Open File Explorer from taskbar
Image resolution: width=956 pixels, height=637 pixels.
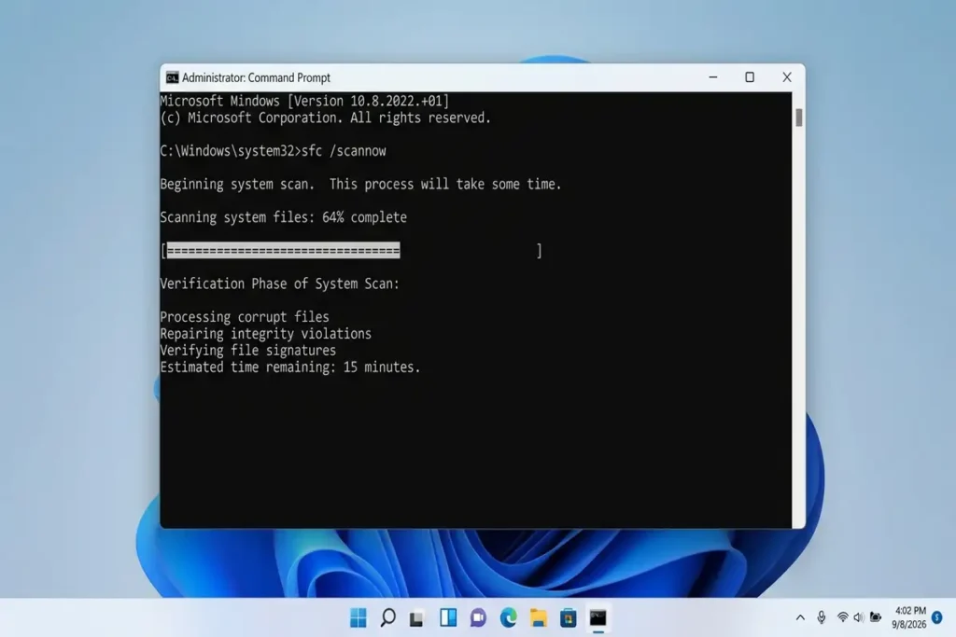click(x=538, y=617)
